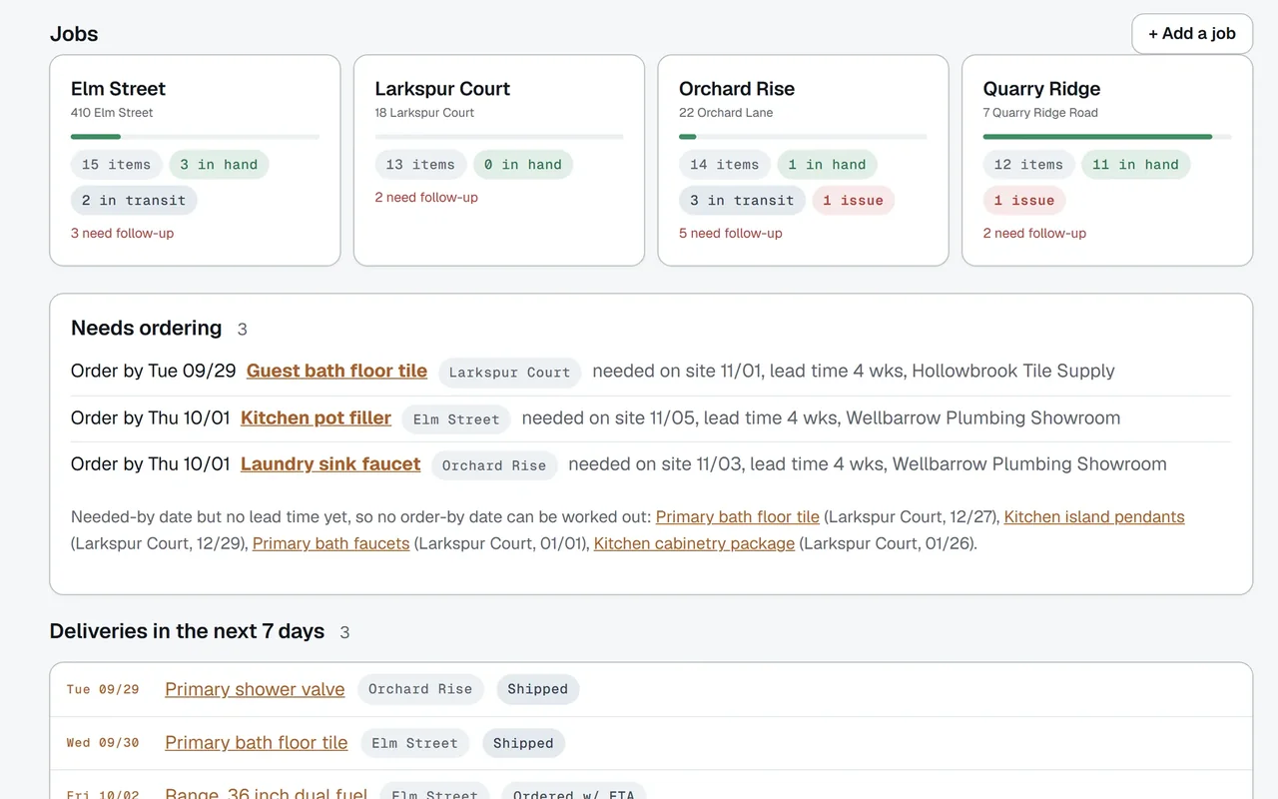Click the "15 items" badge on Elm Street
The width and height of the screenshot is (1278, 799).
pyautogui.click(x=117, y=165)
